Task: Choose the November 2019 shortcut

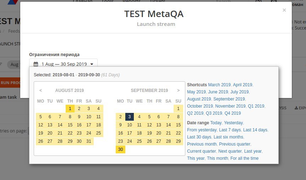Action: click(230, 106)
